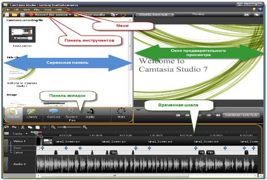Switch to the Library tab

[x=32, y=114]
